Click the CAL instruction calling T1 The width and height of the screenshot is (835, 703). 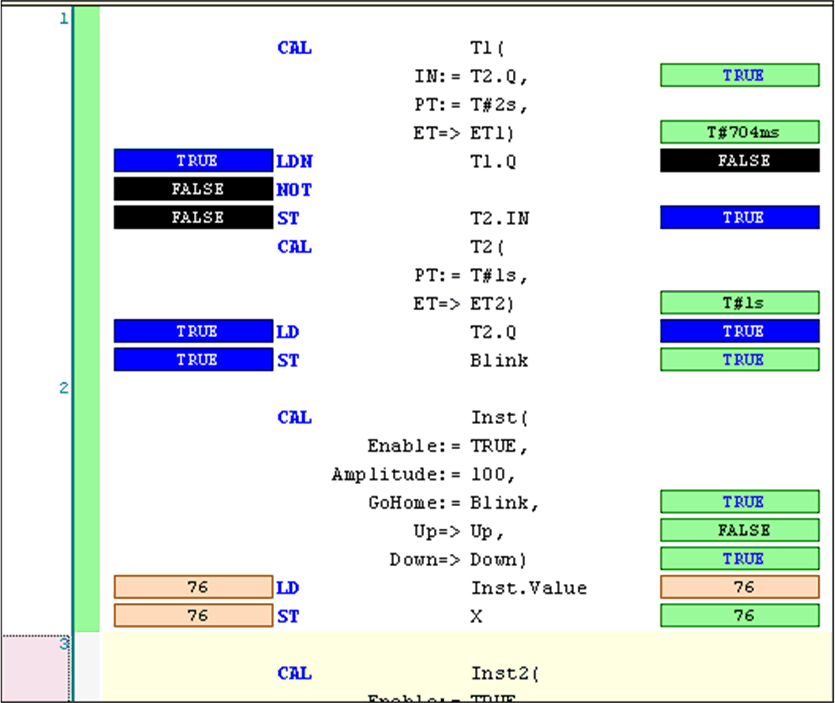(294, 48)
